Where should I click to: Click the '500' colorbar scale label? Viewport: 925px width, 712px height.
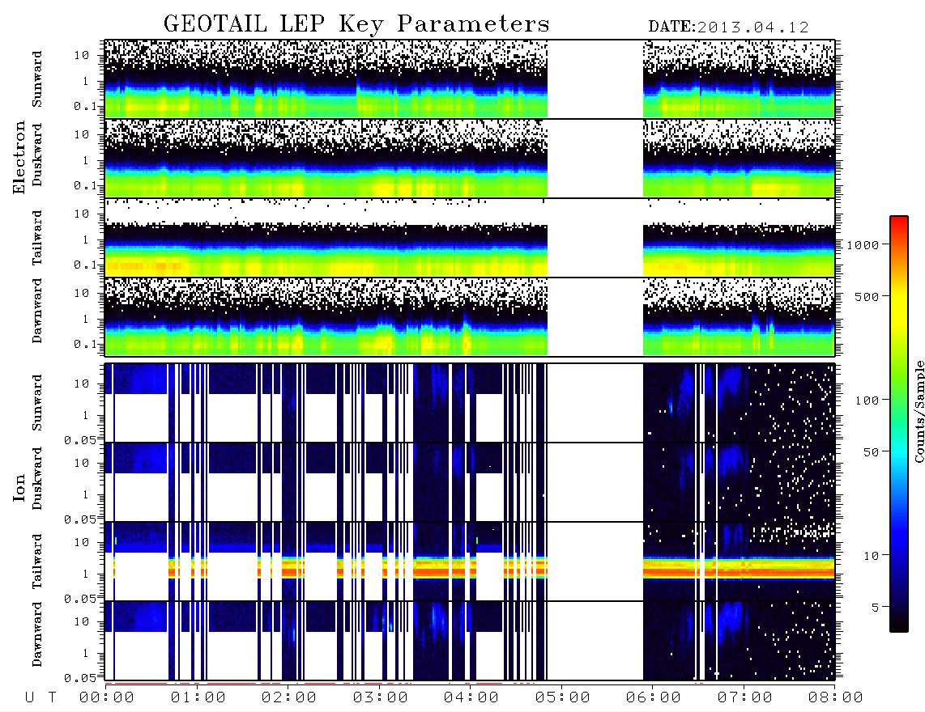point(867,296)
